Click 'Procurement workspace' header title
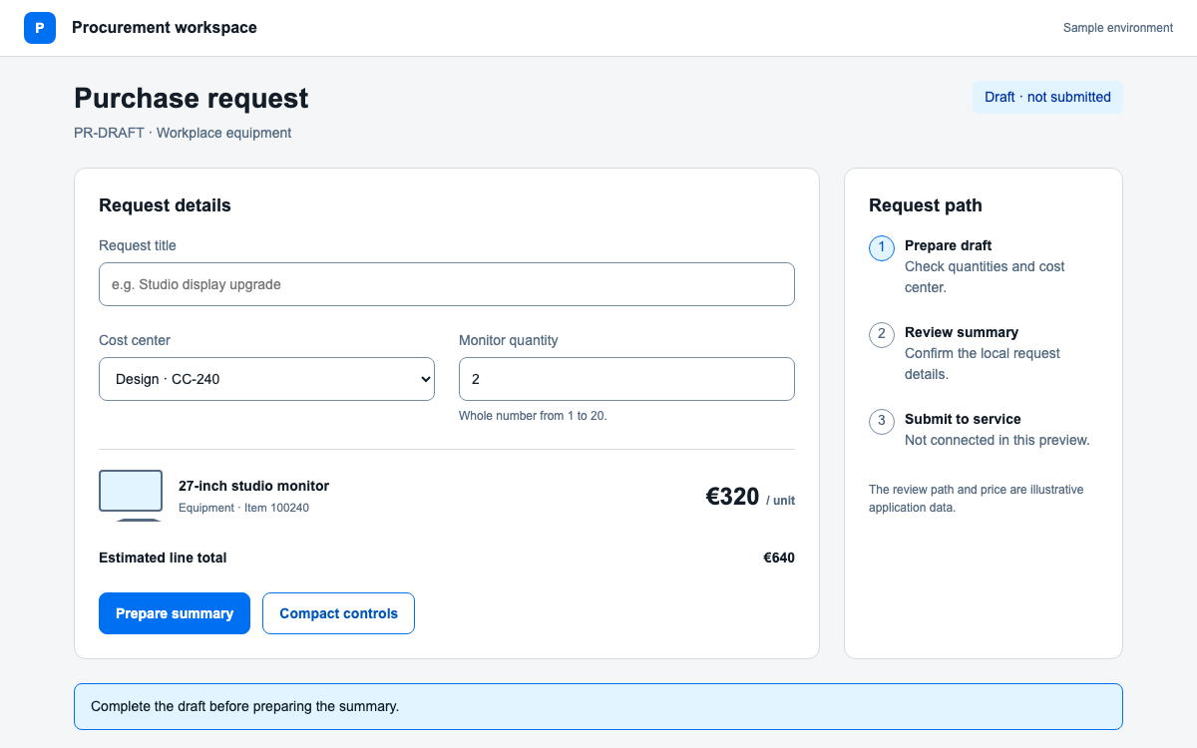Viewport: 1197px width, 748px height. click(165, 28)
